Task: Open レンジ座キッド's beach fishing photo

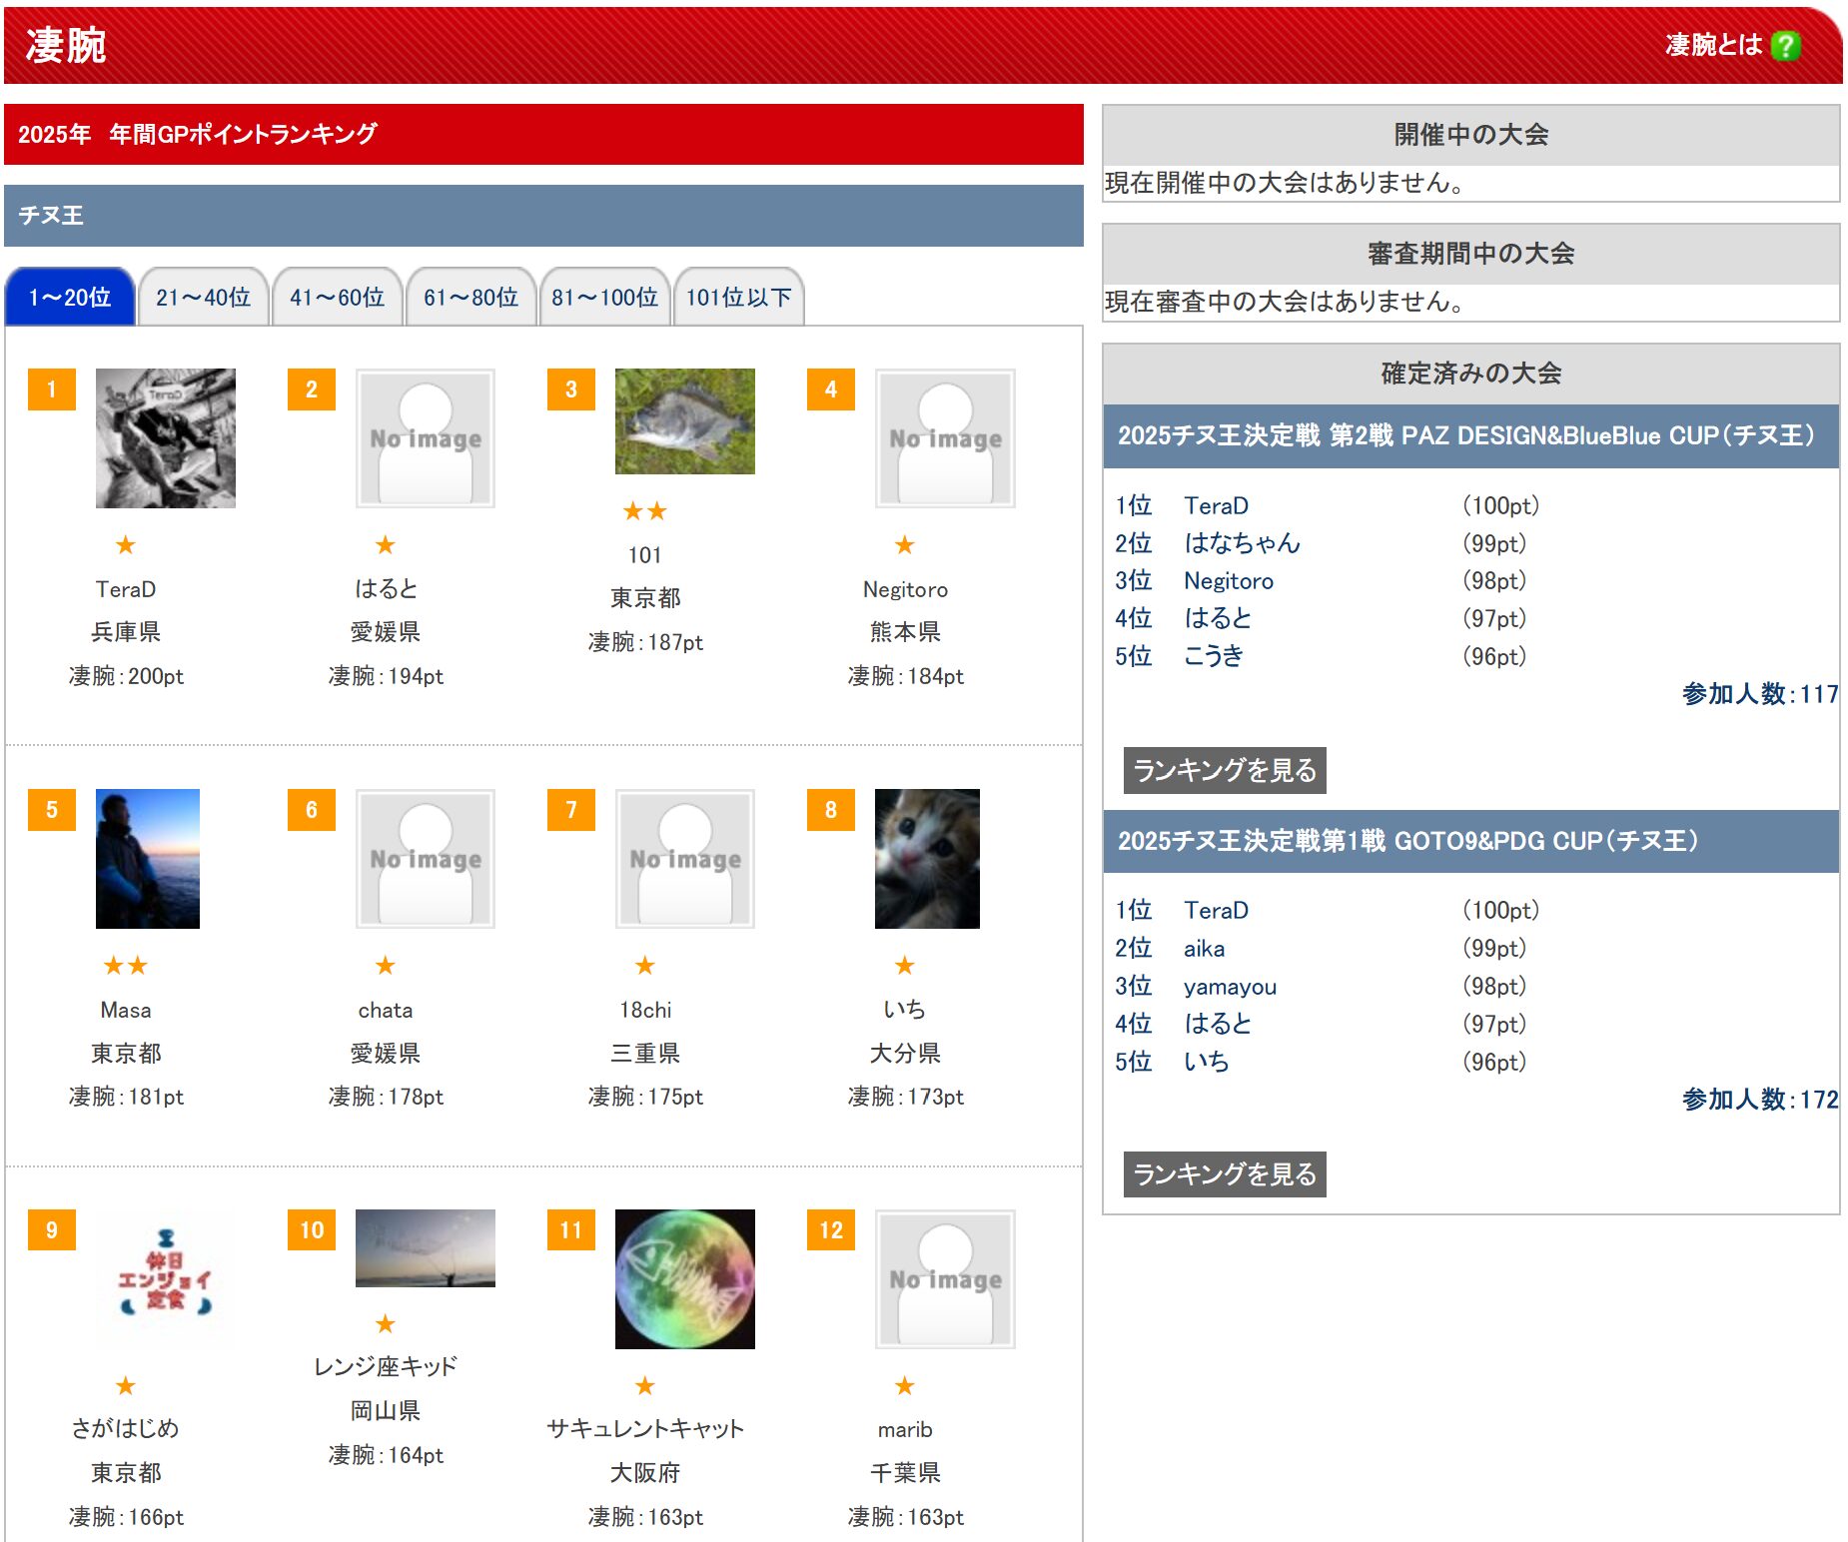Action: [x=425, y=1248]
